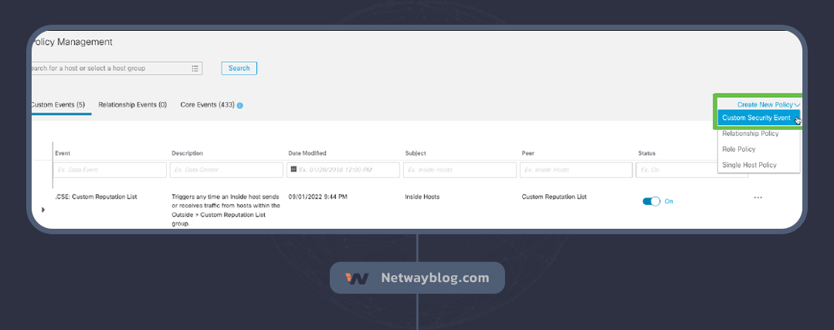
Task: Click the Peer filter input field
Action: (575, 170)
